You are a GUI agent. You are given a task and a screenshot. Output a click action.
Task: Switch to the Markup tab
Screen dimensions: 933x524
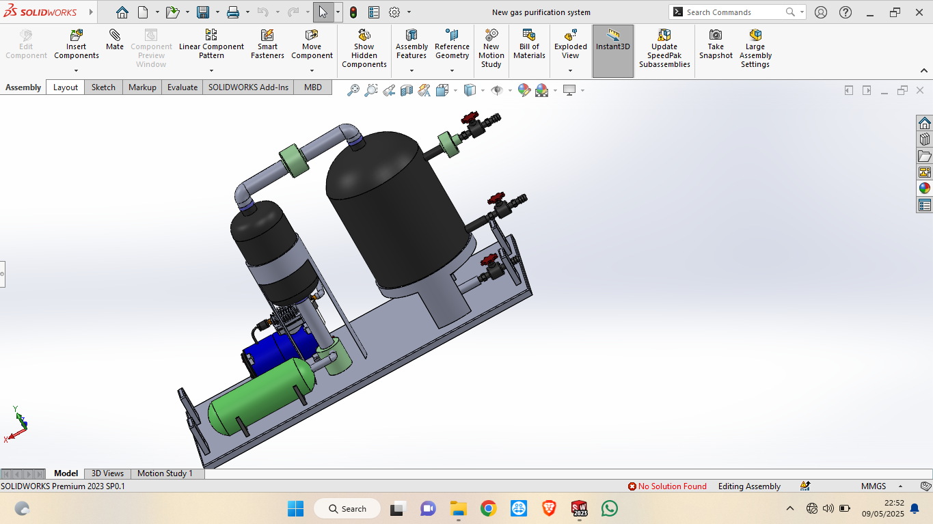click(142, 87)
